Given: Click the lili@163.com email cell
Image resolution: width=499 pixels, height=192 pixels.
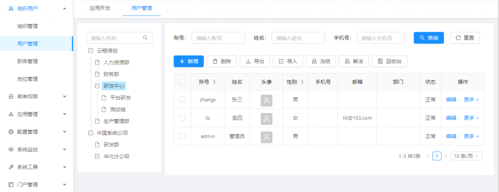Looking at the screenshot, I should [357, 118].
